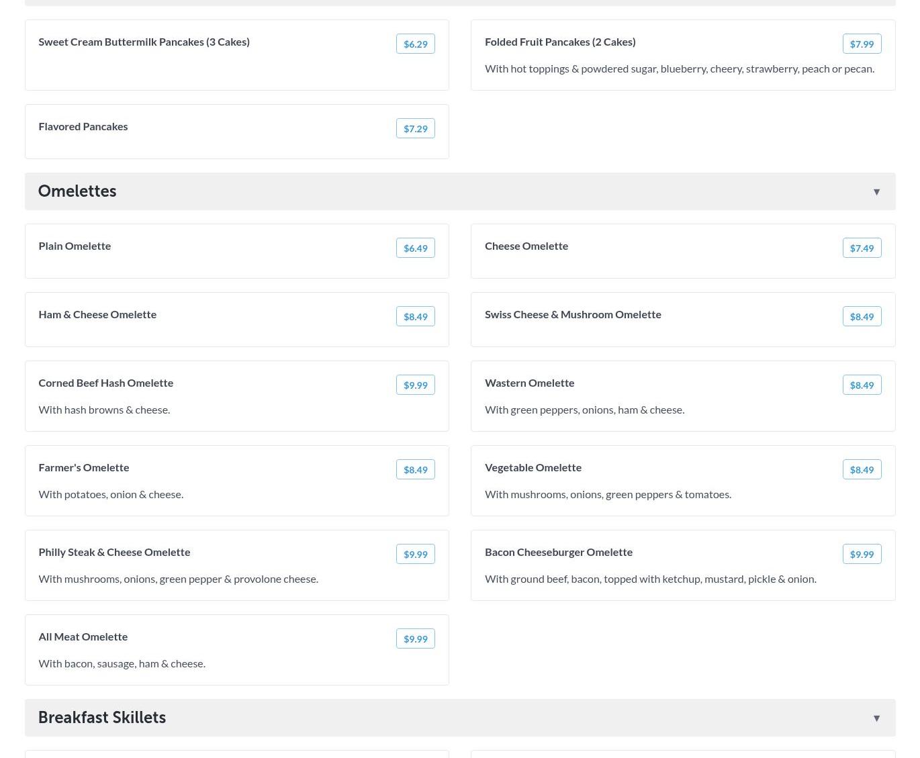Choose the $7.29 Flavored Pancakes price
The height and width of the screenshot is (758, 920).
[x=416, y=128]
